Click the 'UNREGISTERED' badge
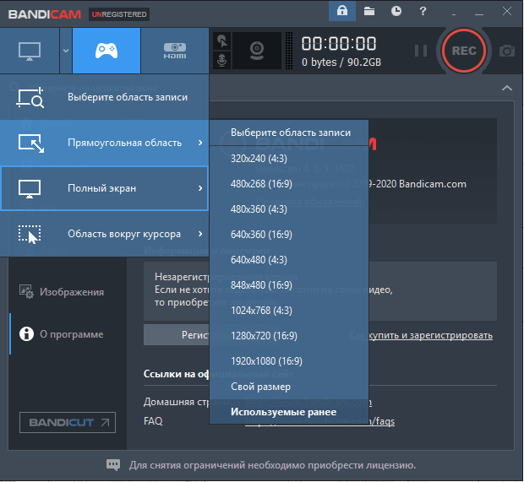 pos(119,14)
